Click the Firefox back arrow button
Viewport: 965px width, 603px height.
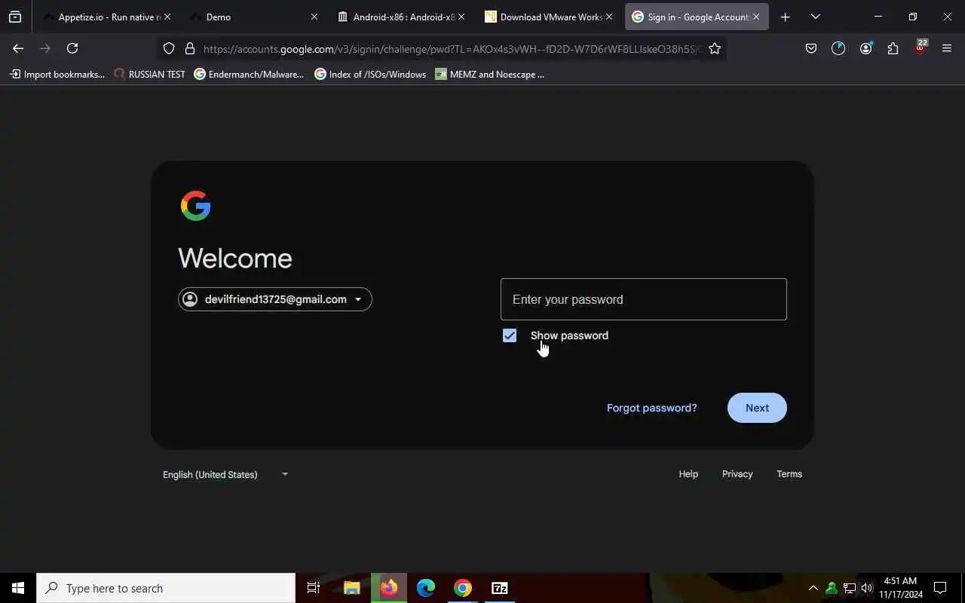tap(18, 48)
